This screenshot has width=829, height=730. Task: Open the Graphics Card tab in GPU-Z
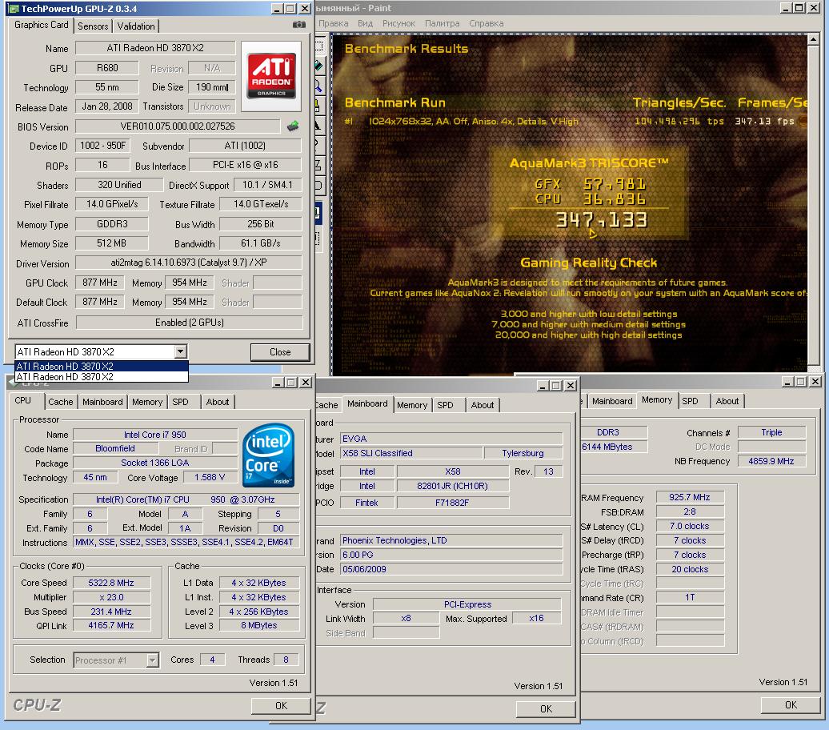pos(42,25)
